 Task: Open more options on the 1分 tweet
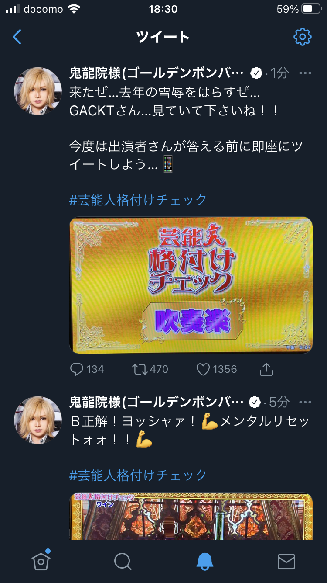point(305,73)
